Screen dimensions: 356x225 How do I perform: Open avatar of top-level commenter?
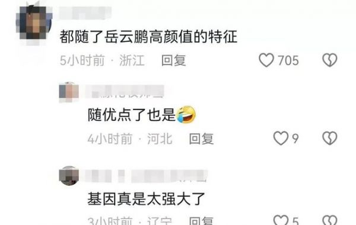pos(34,22)
